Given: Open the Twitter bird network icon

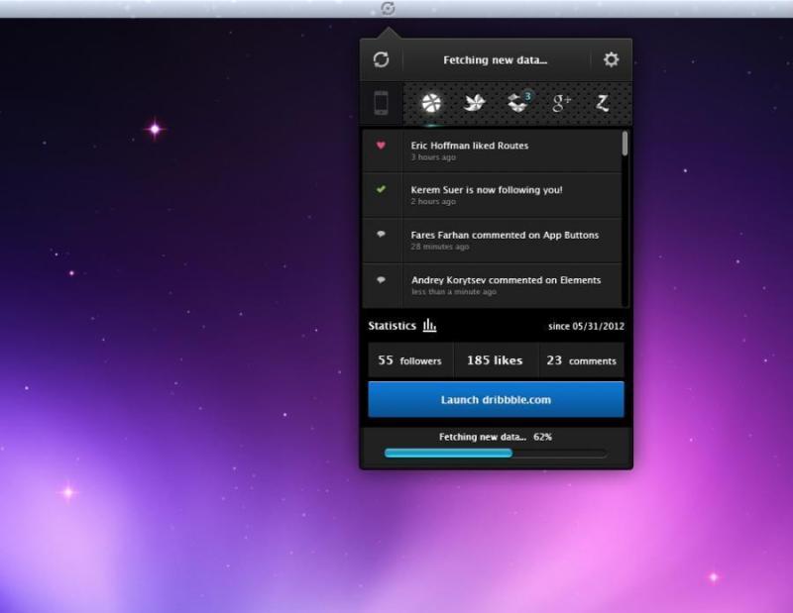Looking at the screenshot, I should pos(475,101).
